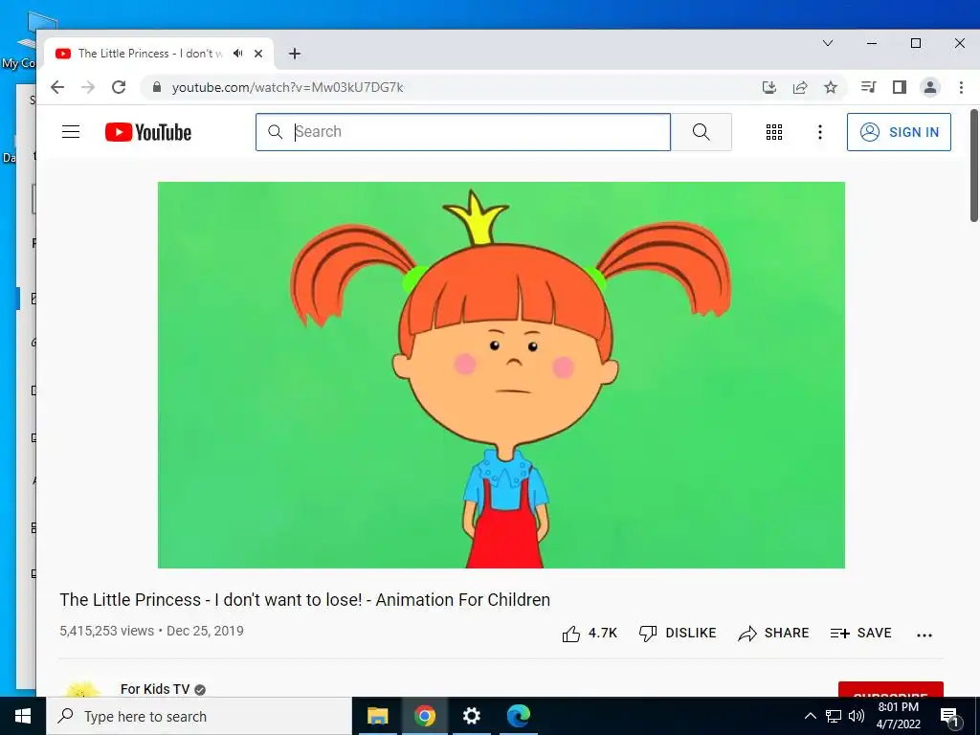Click the DISLIKE button

click(678, 634)
